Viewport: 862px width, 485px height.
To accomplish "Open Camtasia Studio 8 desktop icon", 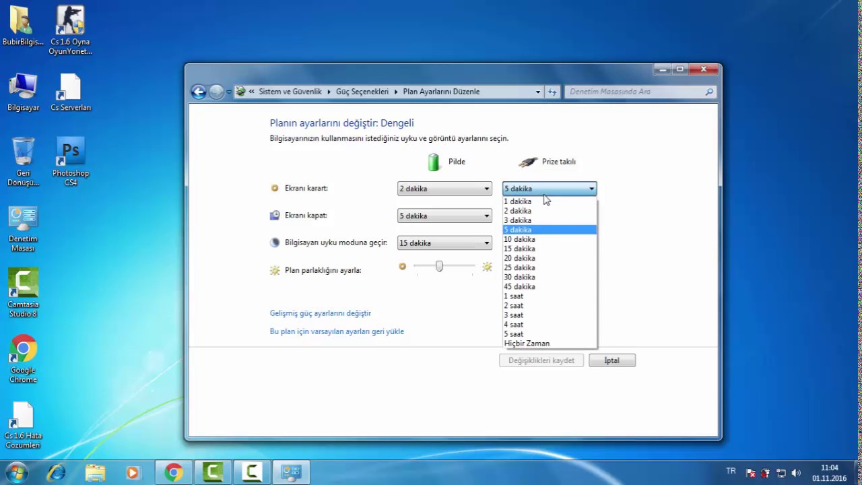I will click(23, 293).
